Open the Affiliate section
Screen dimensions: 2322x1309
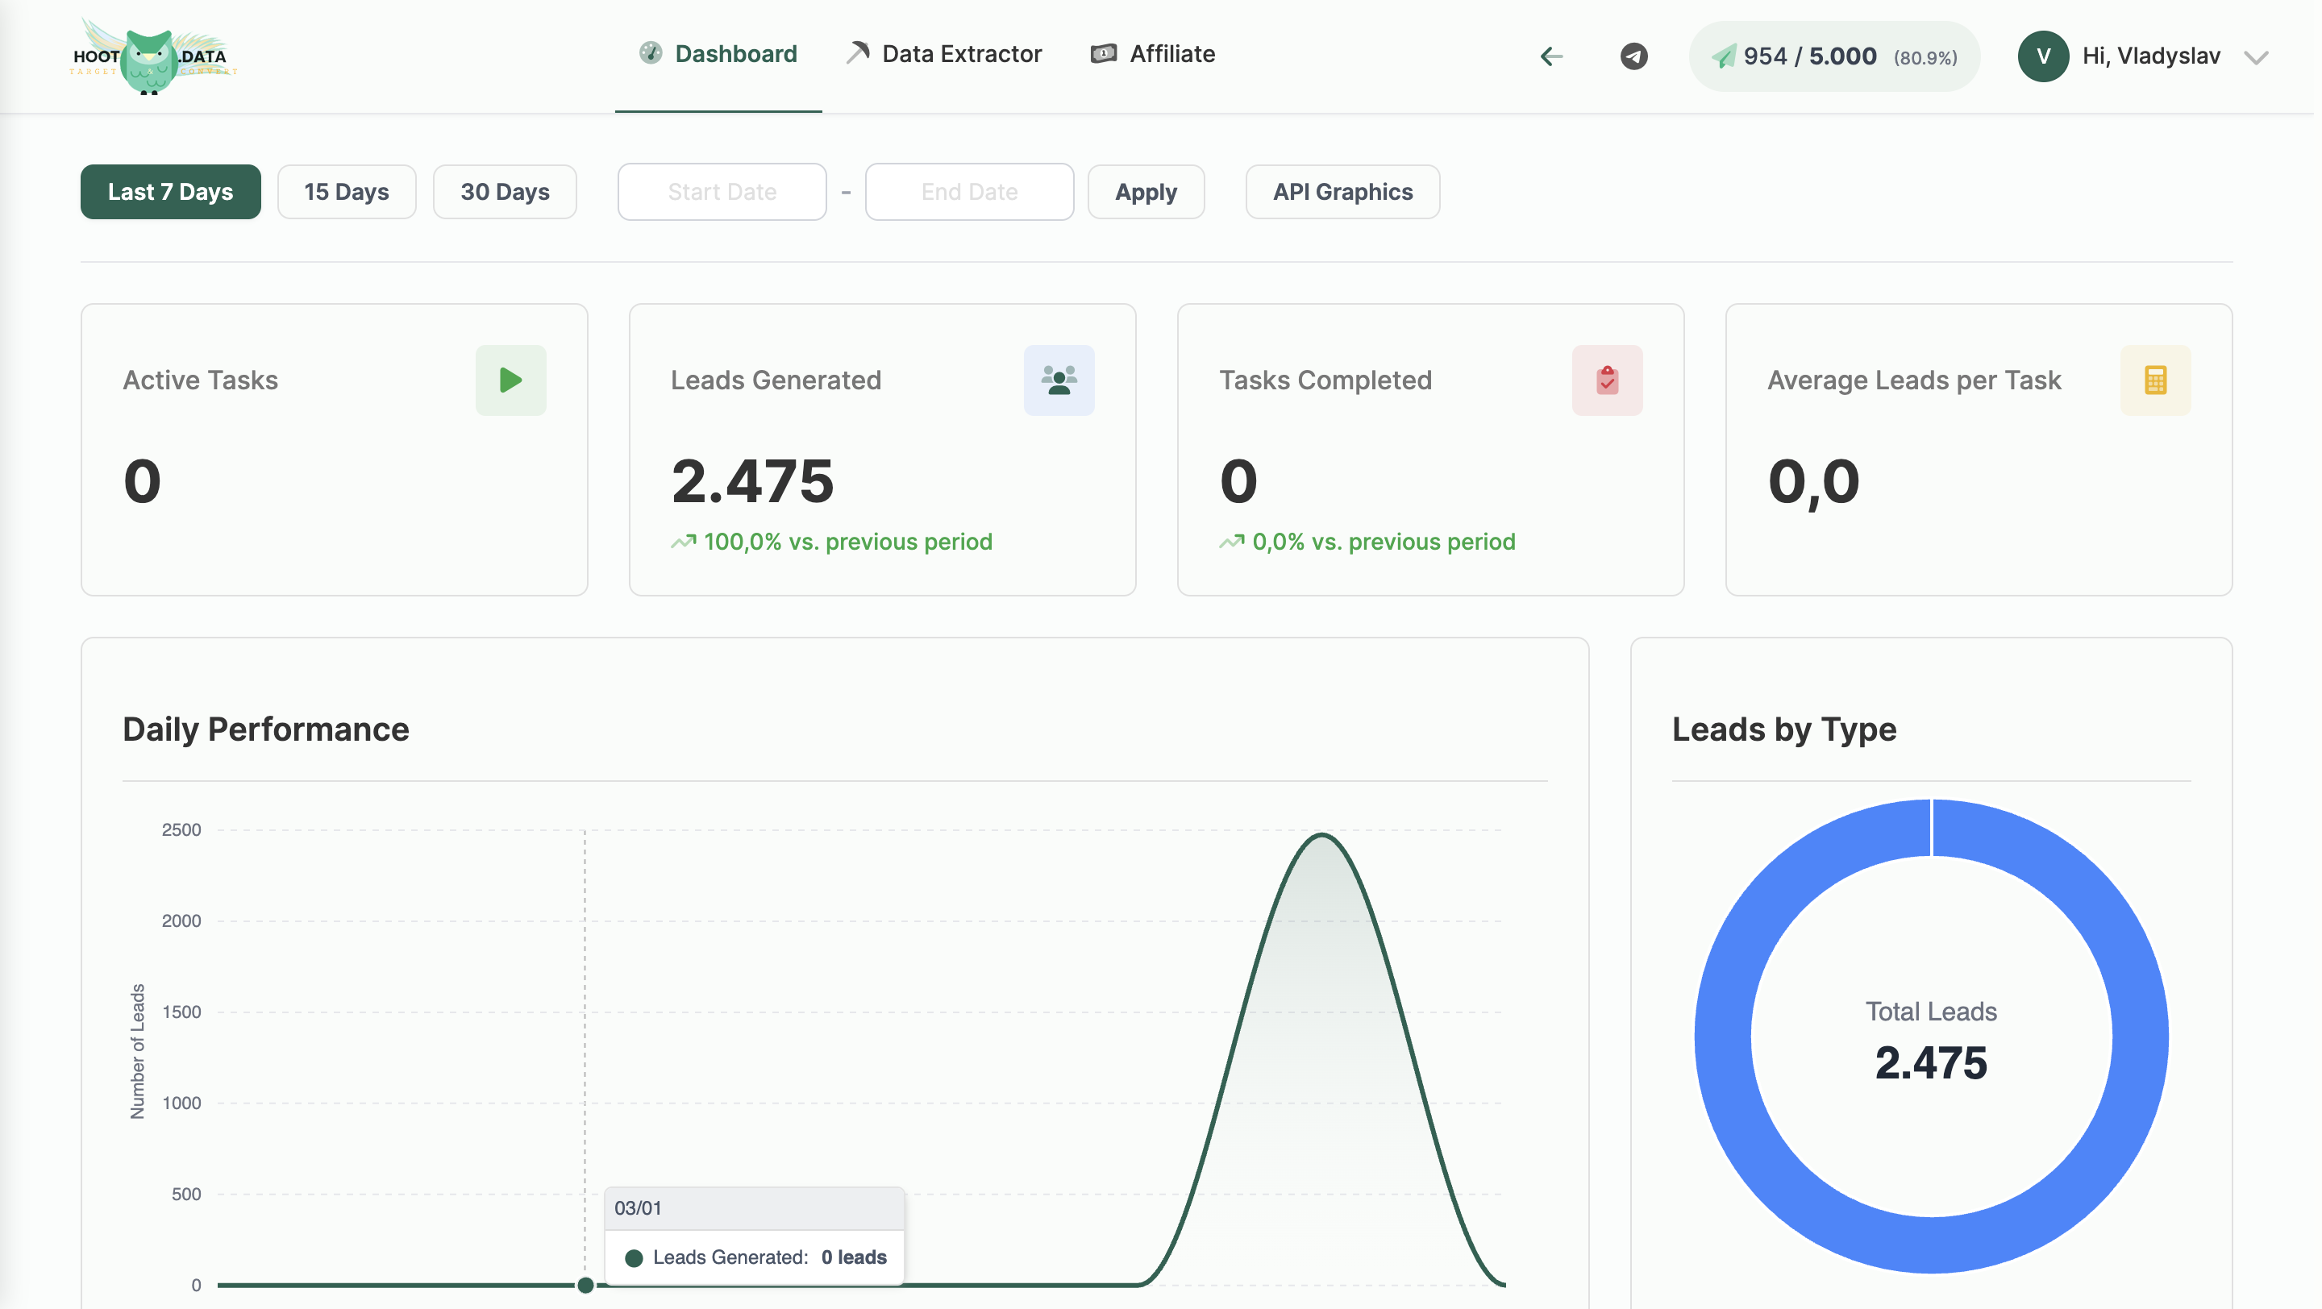(1153, 53)
